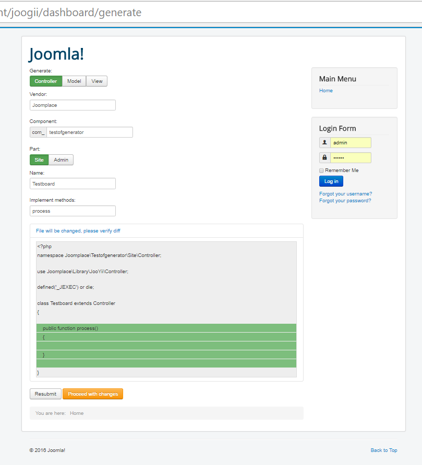Click the password field in Login Form
The width and height of the screenshot is (422, 465).
tap(351, 157)
